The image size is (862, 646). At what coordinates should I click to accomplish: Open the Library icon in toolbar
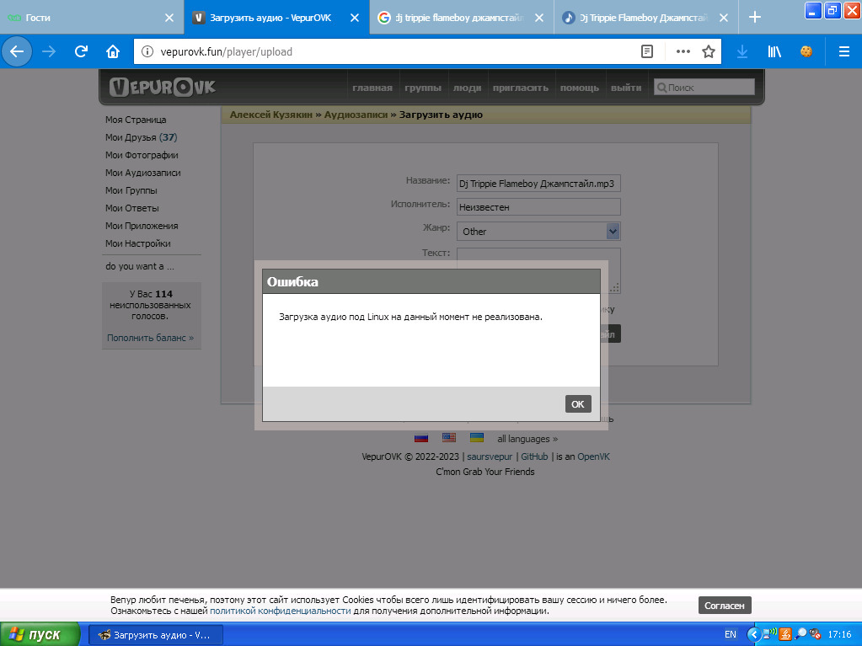pos(774,51)
